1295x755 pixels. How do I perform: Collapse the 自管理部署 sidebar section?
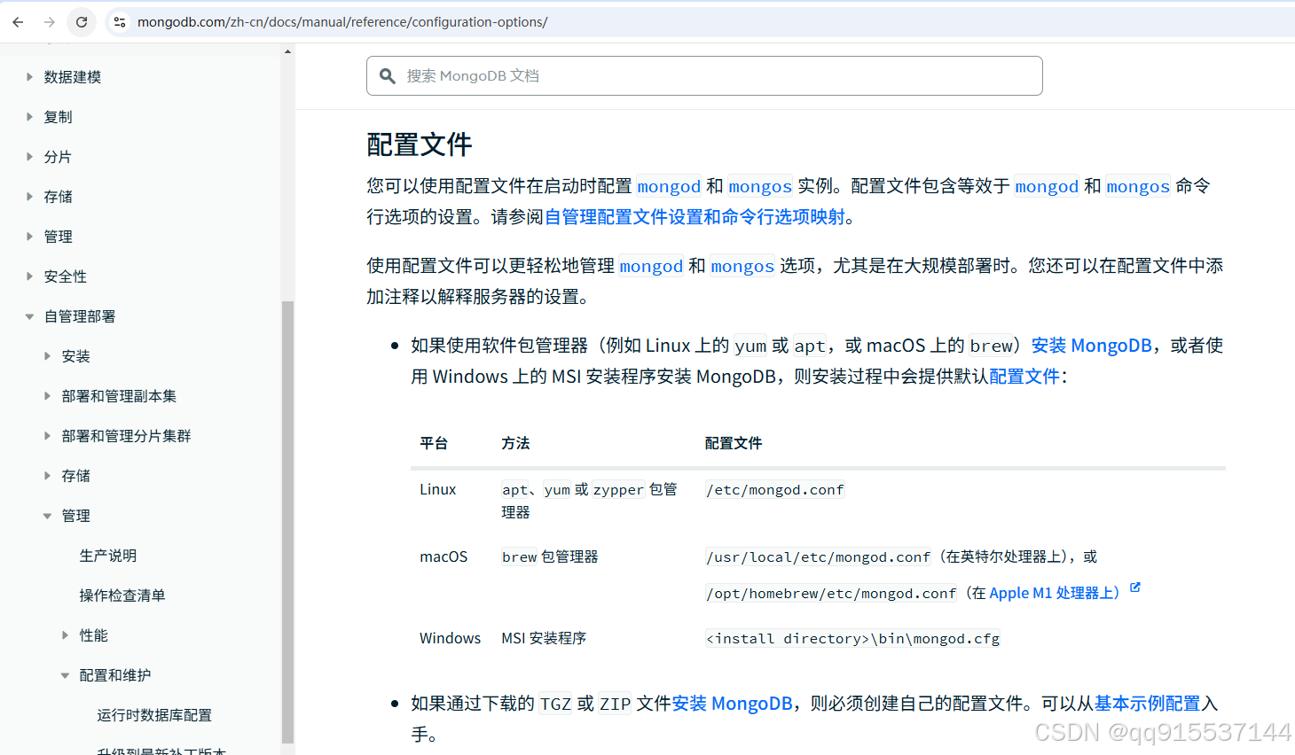tap(29, 316)
